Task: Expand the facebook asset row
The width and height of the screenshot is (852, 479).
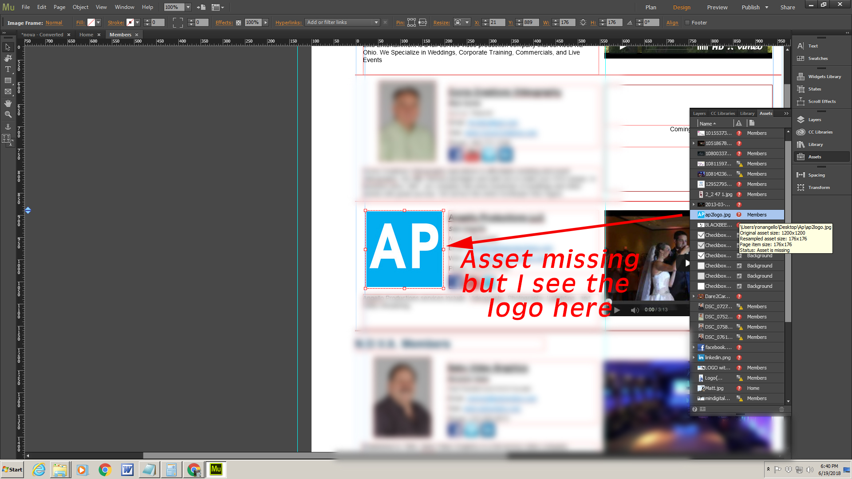Action: [694, 347]
